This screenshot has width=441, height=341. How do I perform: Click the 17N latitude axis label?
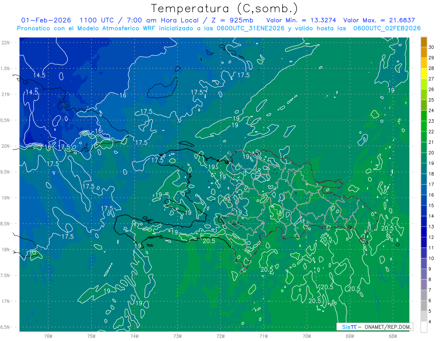(x=6, y=301)
